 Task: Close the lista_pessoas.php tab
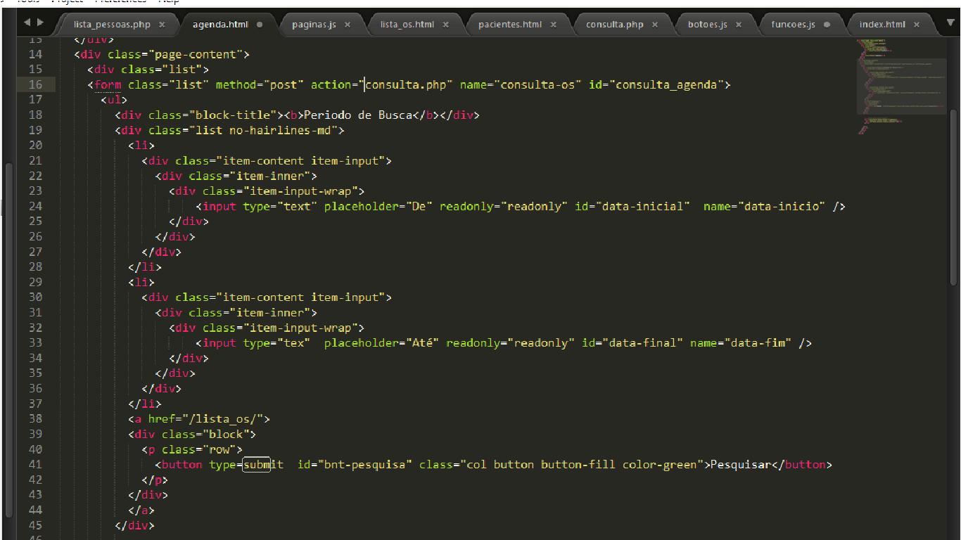click(x=162, y=25)
